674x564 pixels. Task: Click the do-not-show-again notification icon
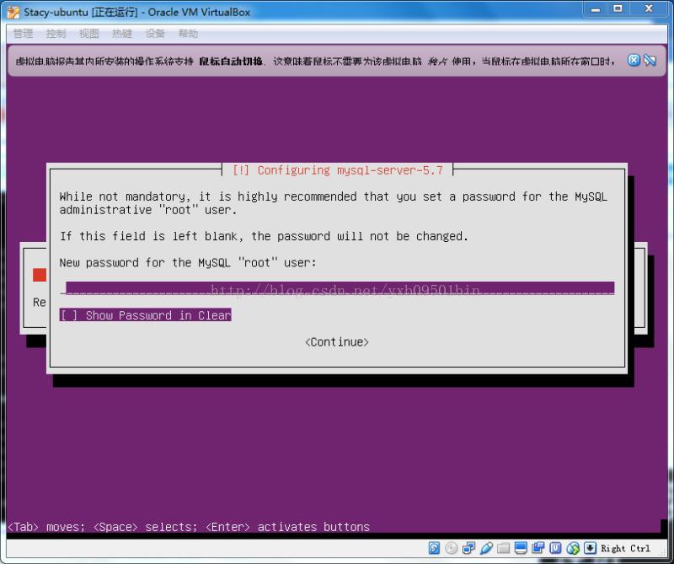point(650,60)
